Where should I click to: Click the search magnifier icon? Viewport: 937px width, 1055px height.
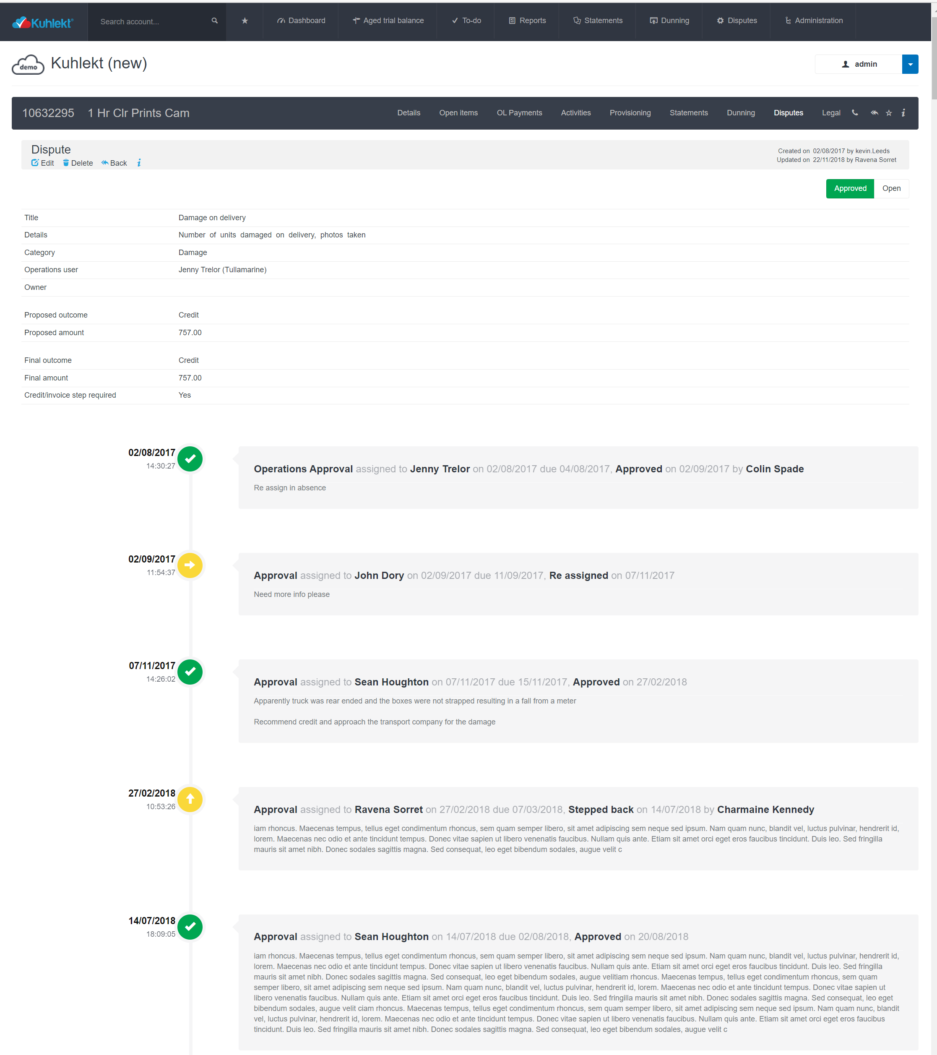pyautogui.click(x=215, y=21)
